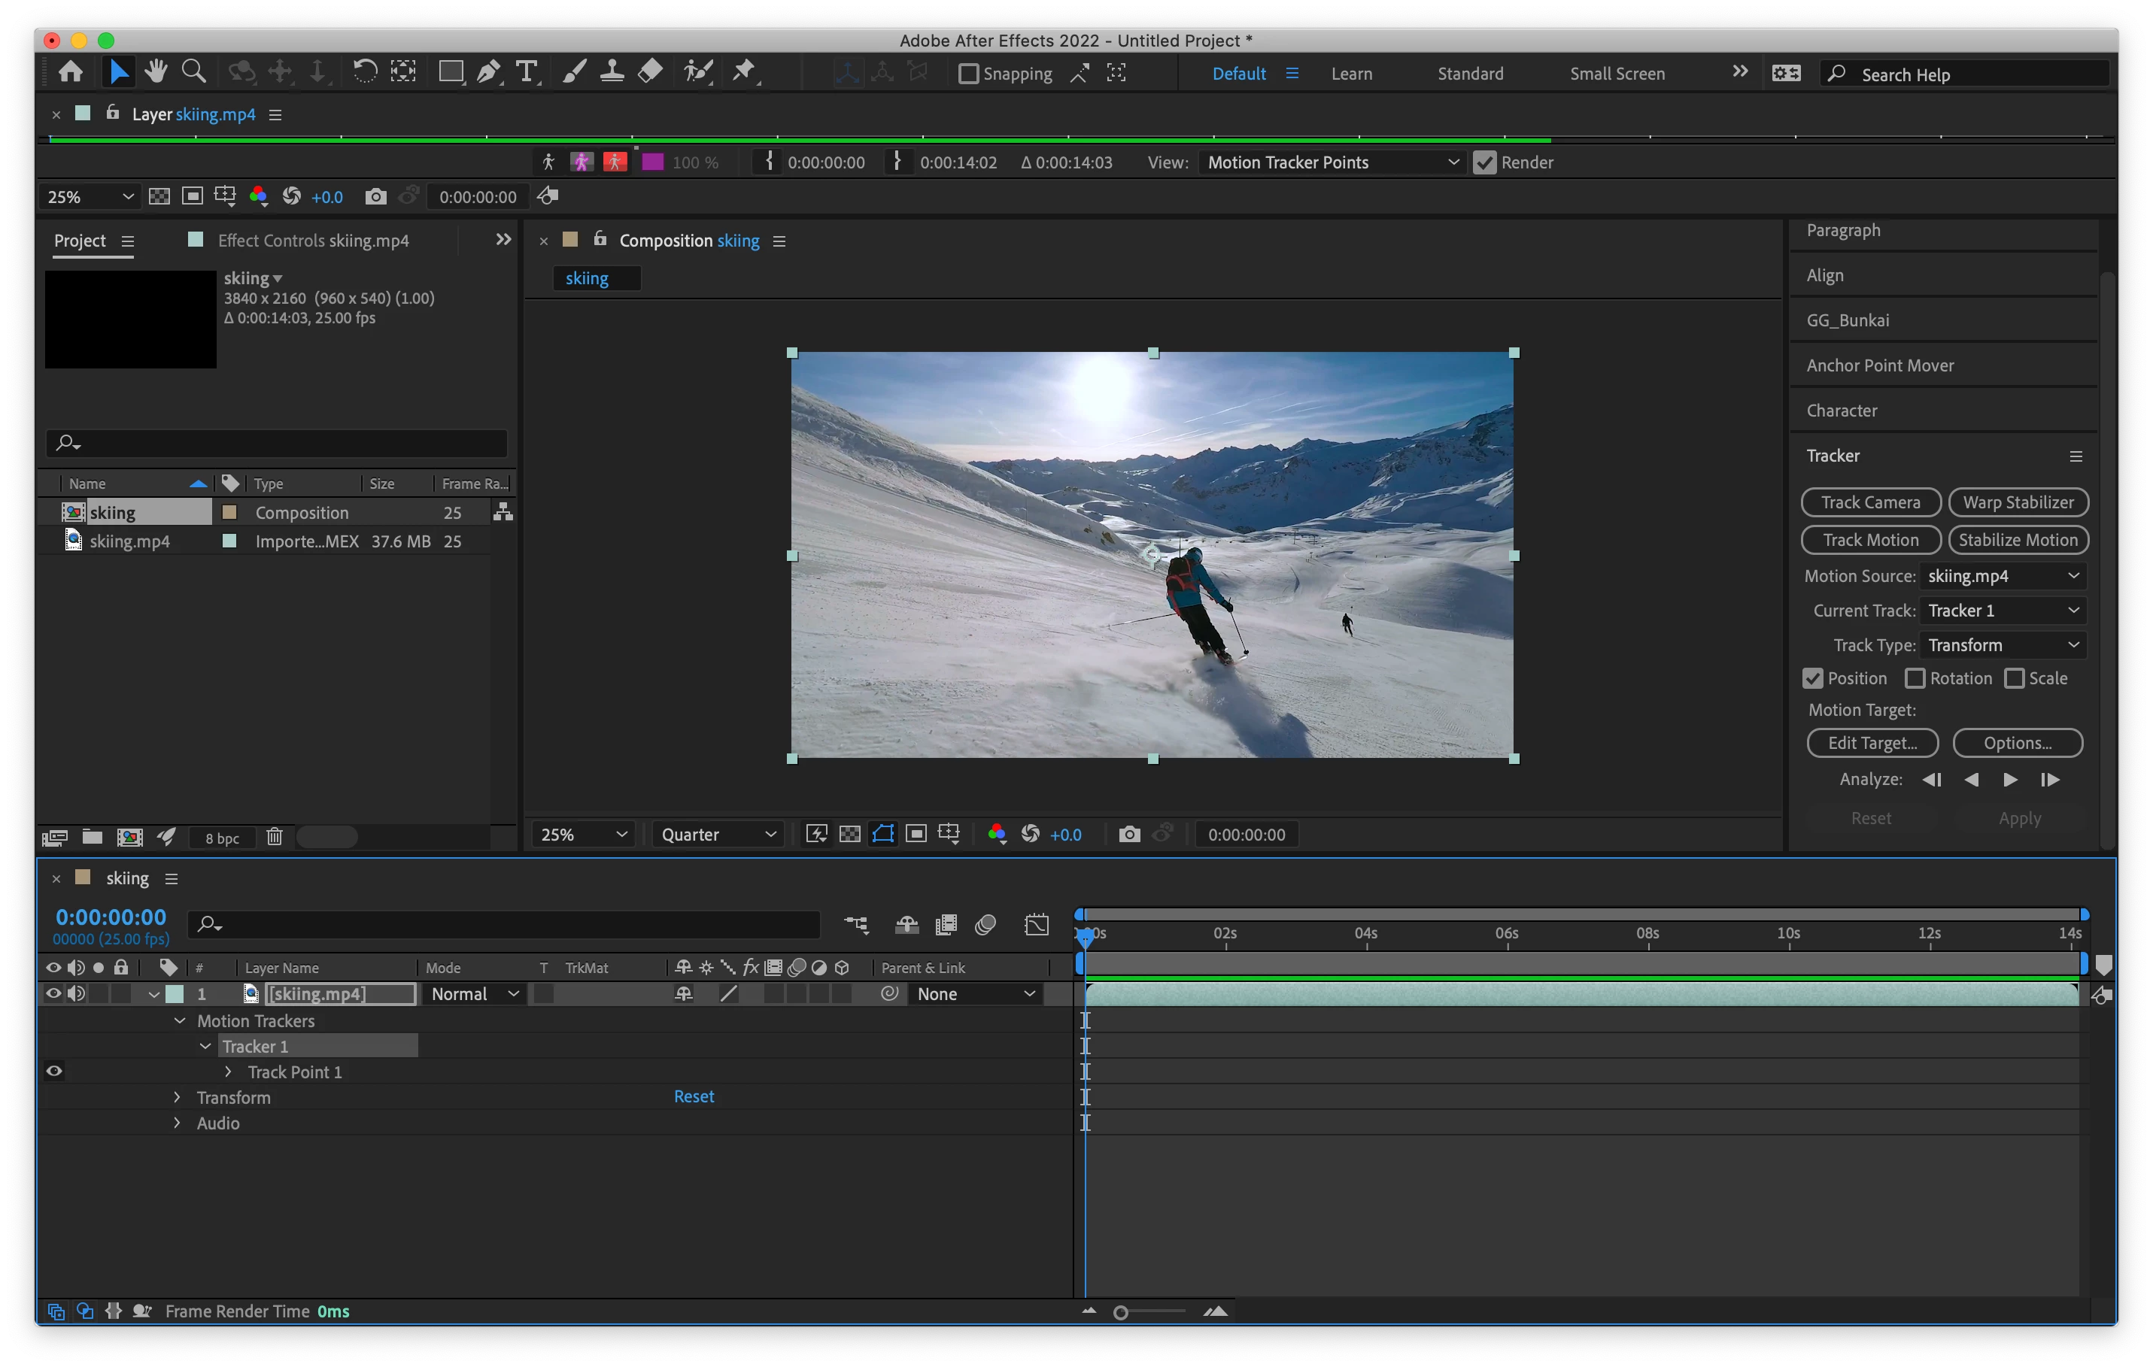Click the Edit Target button
Viewport: 2153px width, 1367px height.
pos(1872,742)
